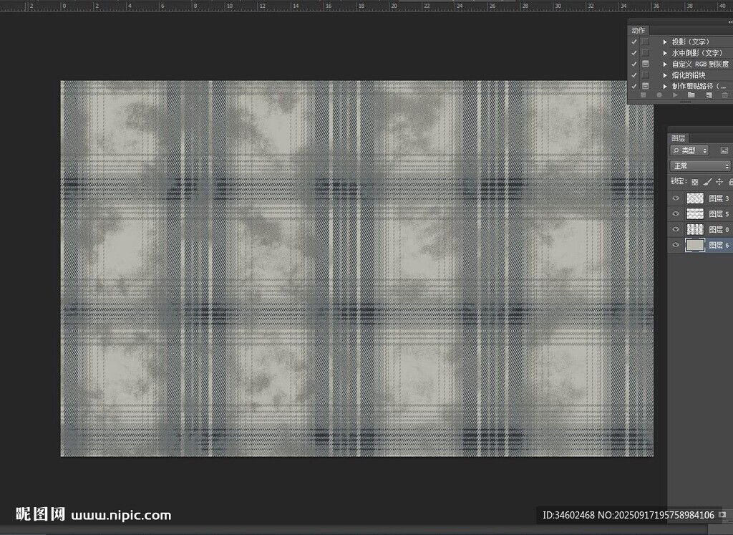Toggle dialog box for 投影（文字） action

[646, 42]
